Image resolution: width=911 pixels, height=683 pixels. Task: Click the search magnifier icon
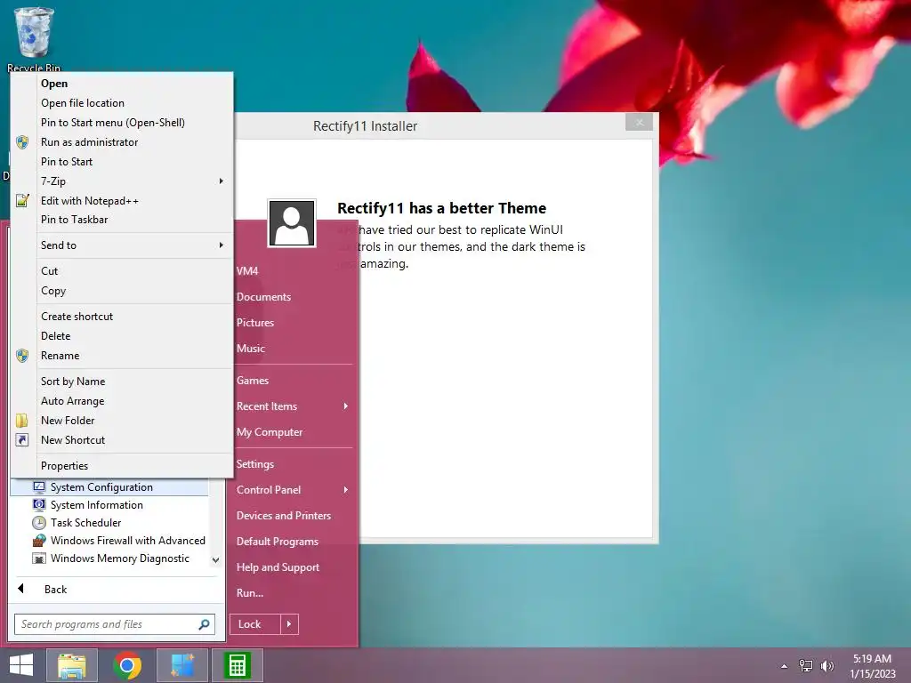(204, 624)
